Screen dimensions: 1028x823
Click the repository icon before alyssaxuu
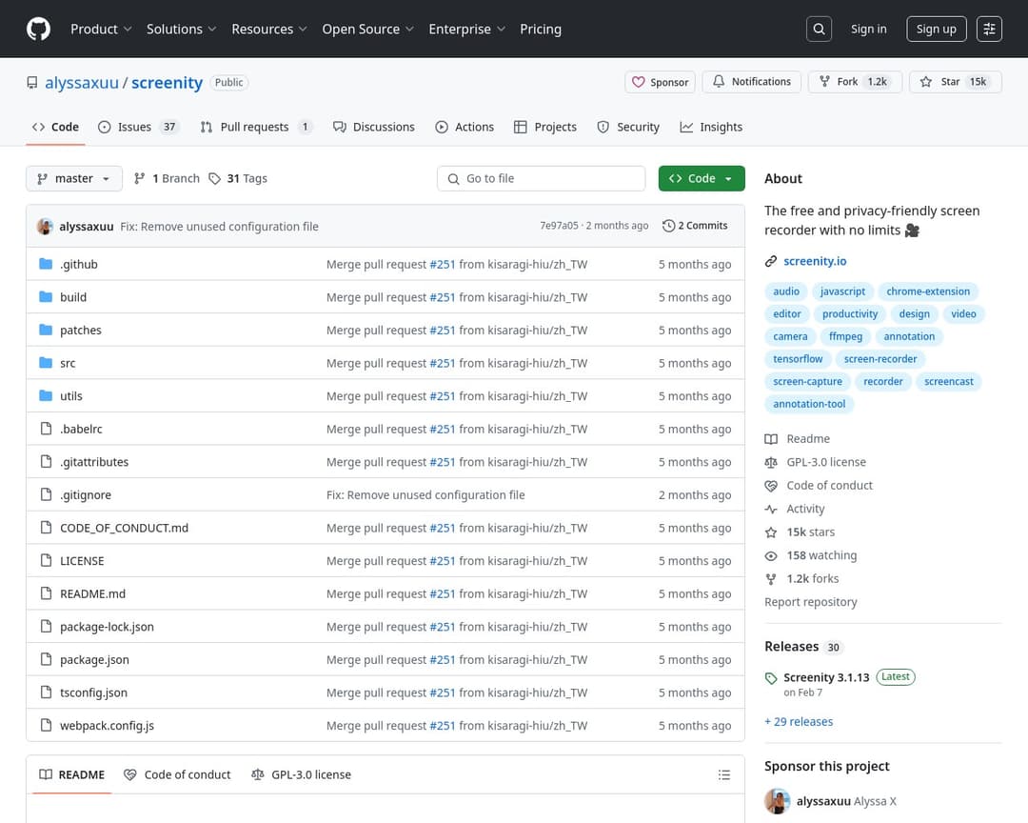32,83
